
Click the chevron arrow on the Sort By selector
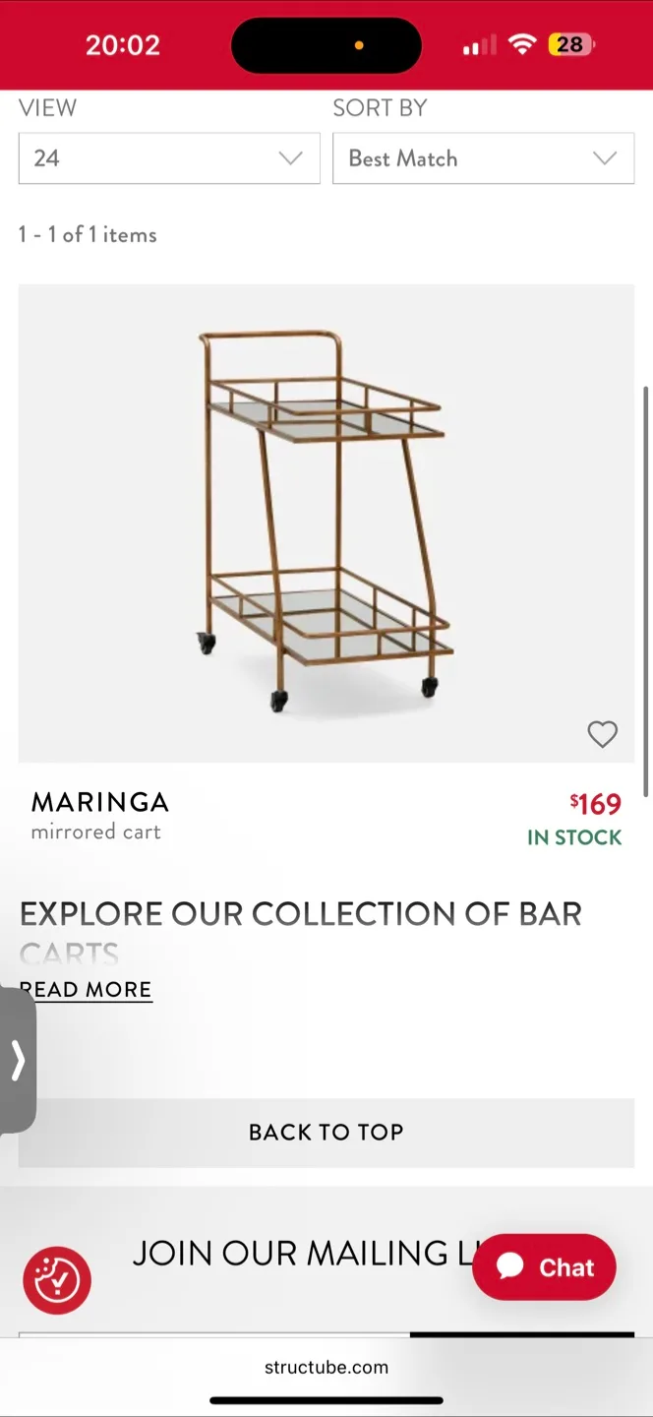(x=605, y=158)
